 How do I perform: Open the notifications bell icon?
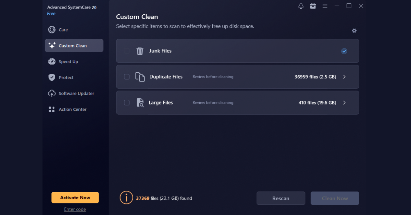point(301,6)
